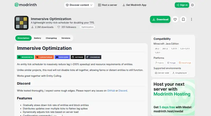Click the orange CurseForge badge
This screenshot has height=116, width=211.
tap(44, 57)
